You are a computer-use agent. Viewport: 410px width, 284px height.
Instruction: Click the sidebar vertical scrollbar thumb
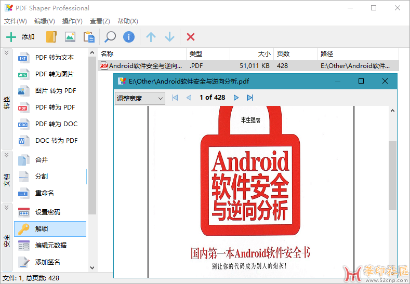(x=92, y=136)
